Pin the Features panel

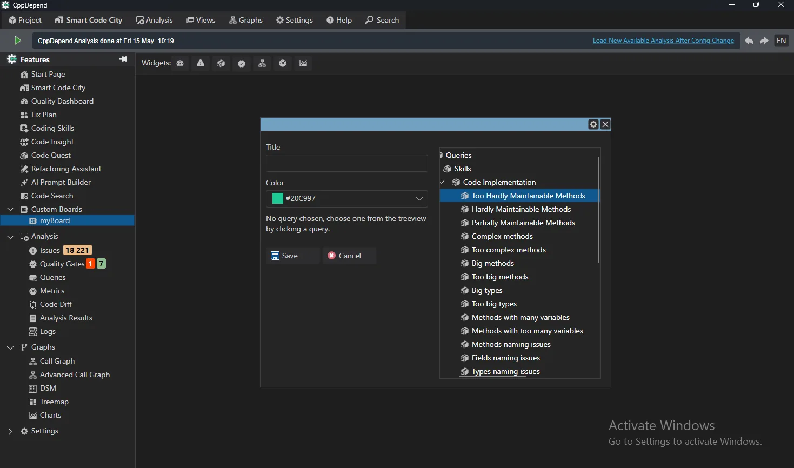click(123, 59)
